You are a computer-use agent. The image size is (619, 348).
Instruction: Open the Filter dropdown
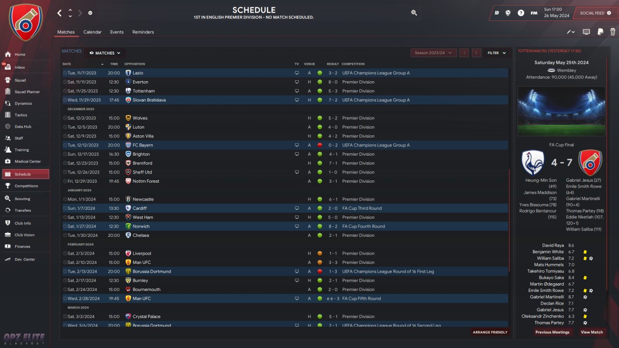[x=497, y=53]
